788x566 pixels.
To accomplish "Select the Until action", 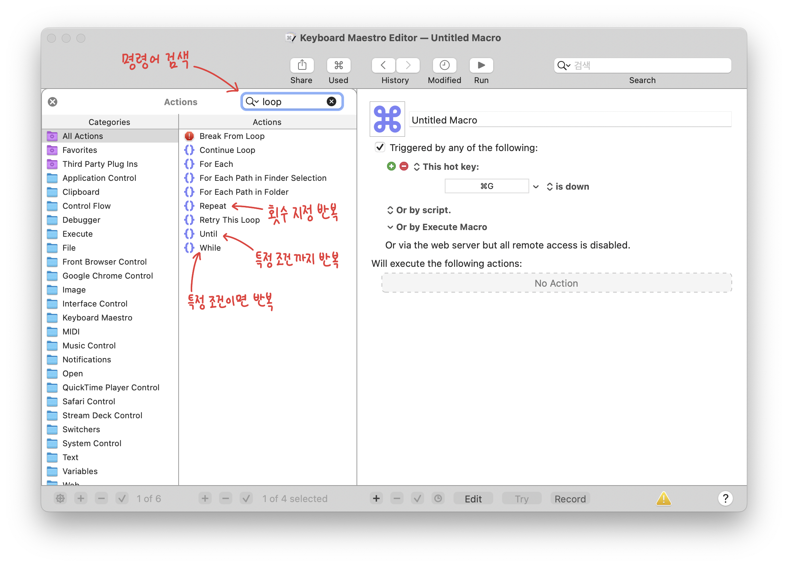I will click(x=268, y=234).
